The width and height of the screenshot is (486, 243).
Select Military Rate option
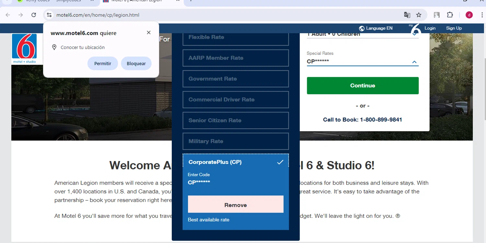coord(236,141)
